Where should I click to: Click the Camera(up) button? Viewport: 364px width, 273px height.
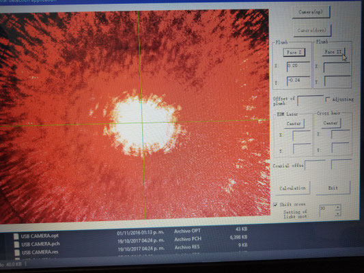click(x=311, y=12)
